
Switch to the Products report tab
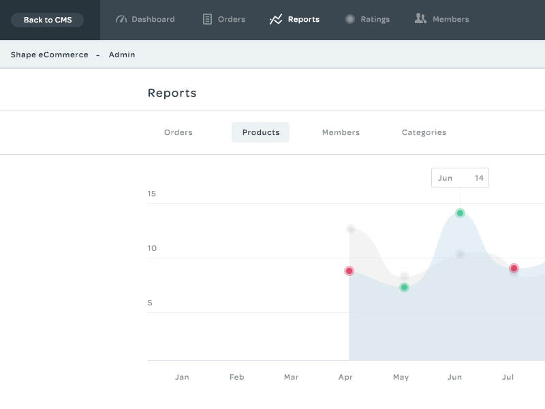click(x=260, y=132)
